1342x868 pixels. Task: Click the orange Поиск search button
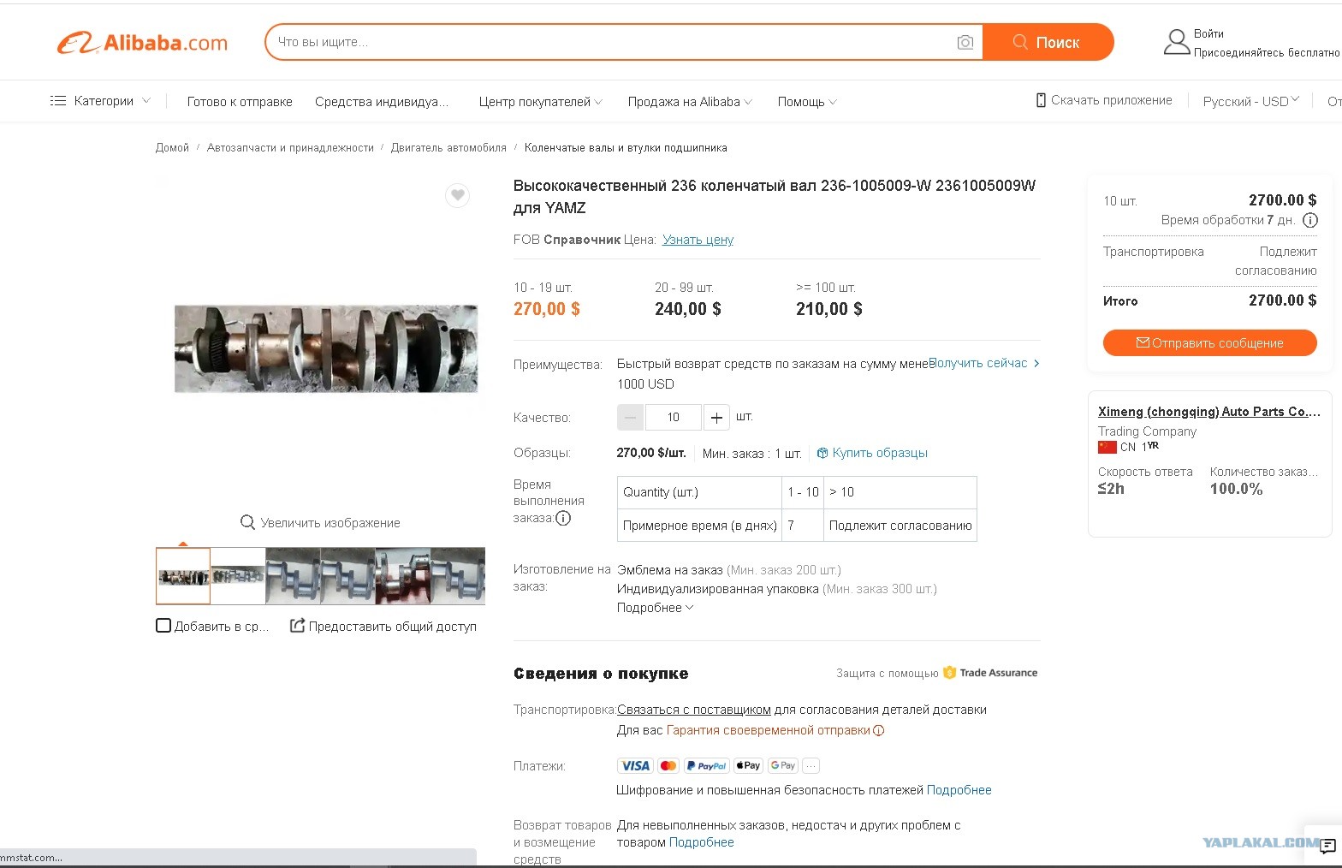(x=1048, y=42)
